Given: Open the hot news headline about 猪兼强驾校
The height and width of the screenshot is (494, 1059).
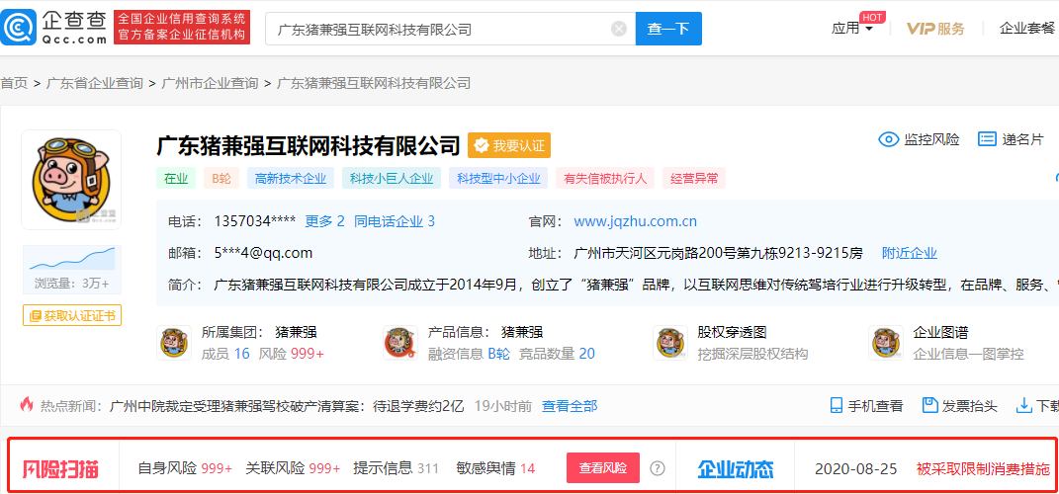Looking at the screenshot, I should click(287, 406).
